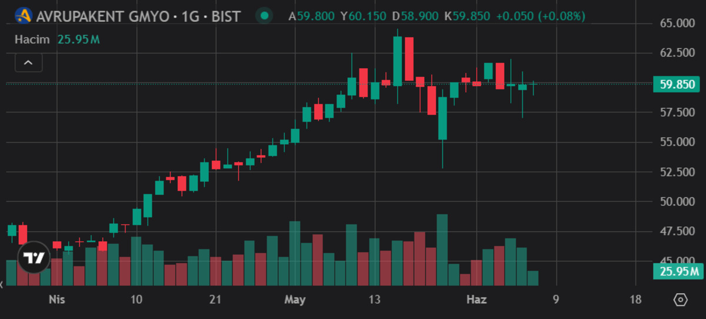Screen dimensions: 706x319
Task: Open the AVRUPAKENT GMYO symbol title
Action: pyautogui.click(x=138, y=16)
